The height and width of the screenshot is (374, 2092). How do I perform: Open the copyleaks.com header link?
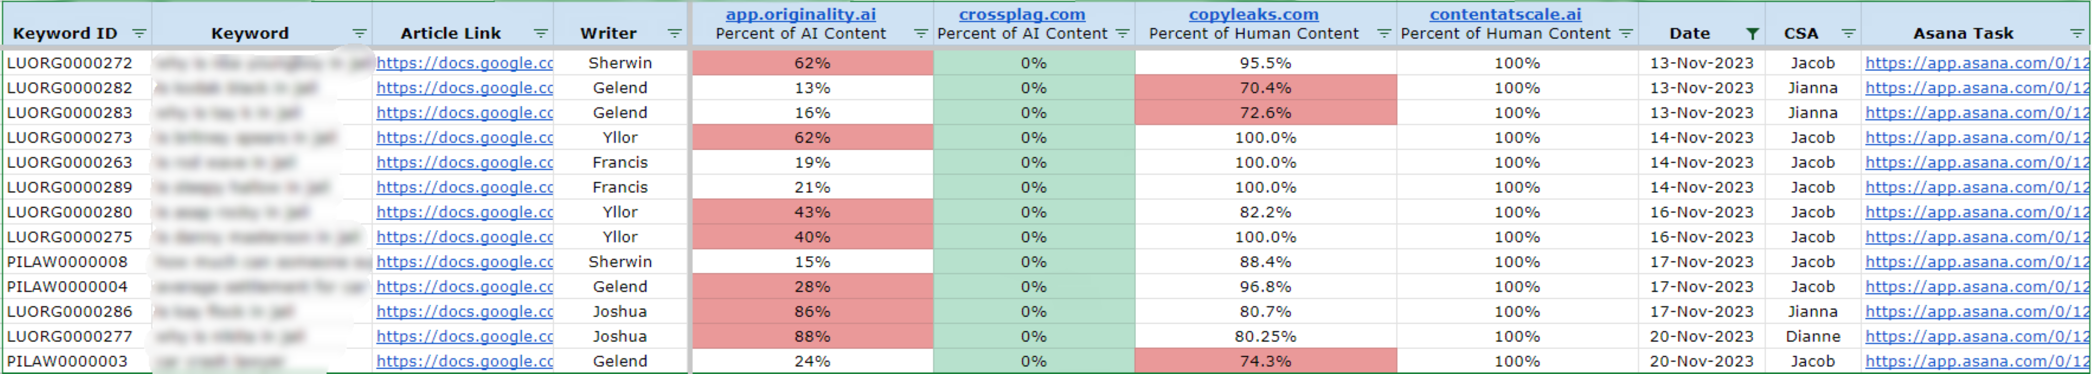[1253, 14]
